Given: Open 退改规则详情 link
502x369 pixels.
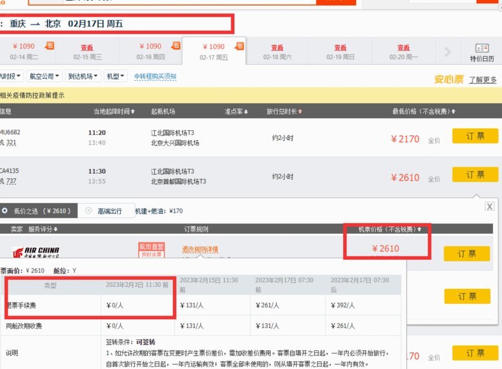Looking at the screenshot, I should coord(200,249).
